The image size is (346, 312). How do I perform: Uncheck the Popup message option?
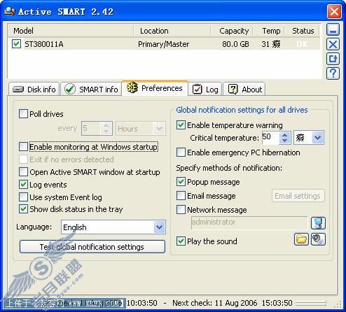[181, 182]
